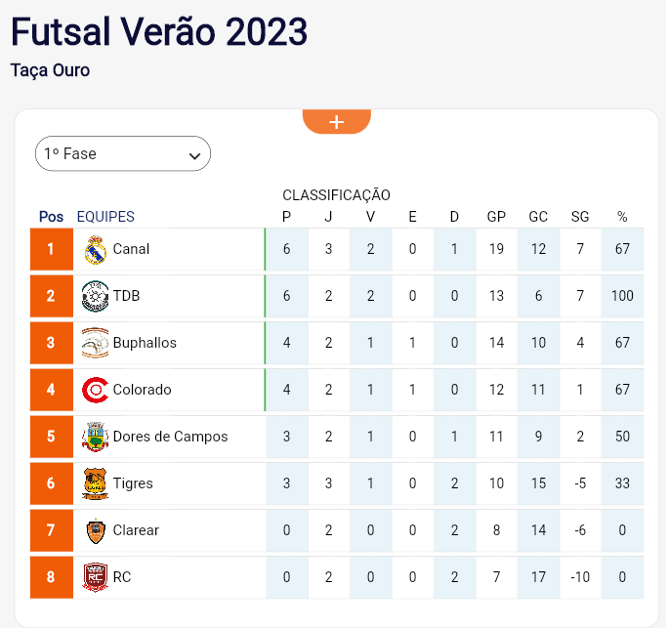Click the Pos column header
Viewport: 666px width, 628px height.
tap(51, 217)
